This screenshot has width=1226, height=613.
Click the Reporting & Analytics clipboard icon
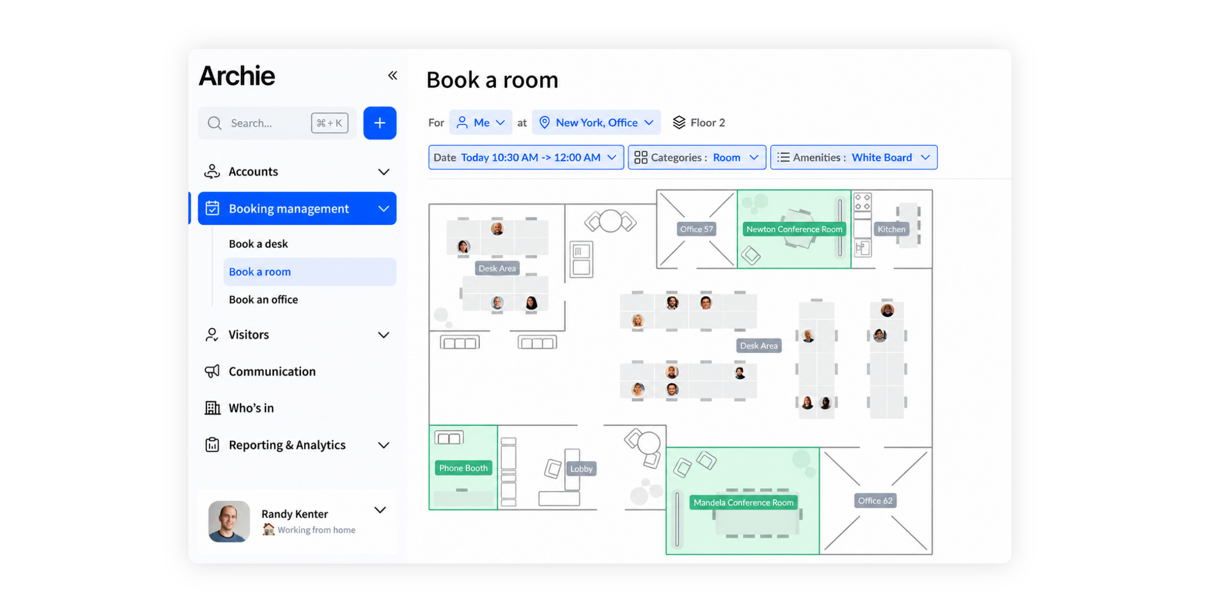click(x=212, y=445)
